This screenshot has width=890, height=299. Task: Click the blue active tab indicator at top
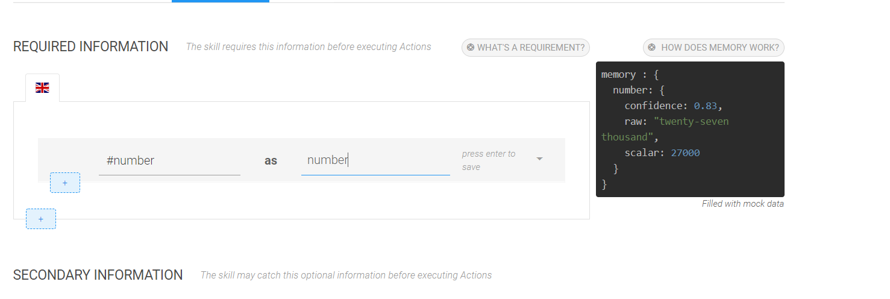[221, 1]
